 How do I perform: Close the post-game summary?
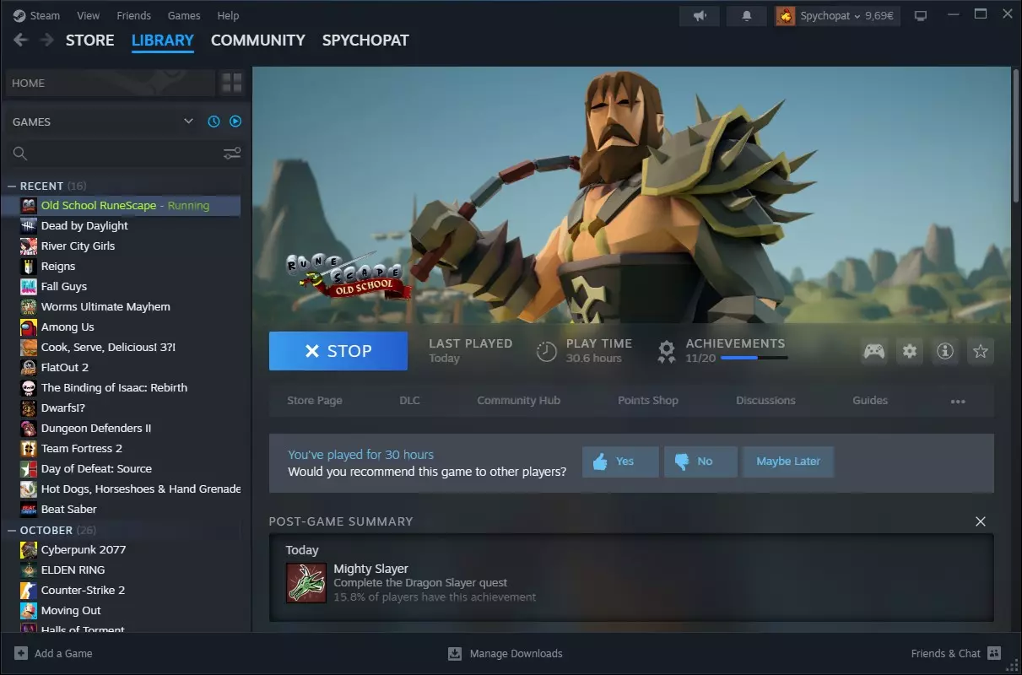tap(981, 521)
